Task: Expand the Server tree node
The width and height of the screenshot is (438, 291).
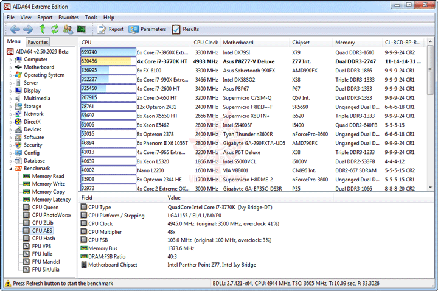Action: click(11, 83)
